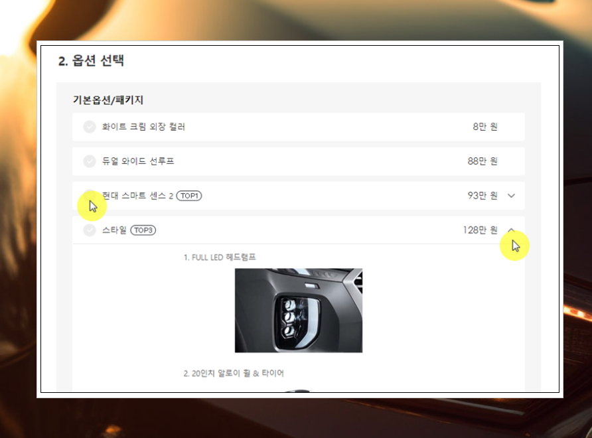Collapse the 스타일 package details
Screen dimensions: 592x438
tap(511, 230)
